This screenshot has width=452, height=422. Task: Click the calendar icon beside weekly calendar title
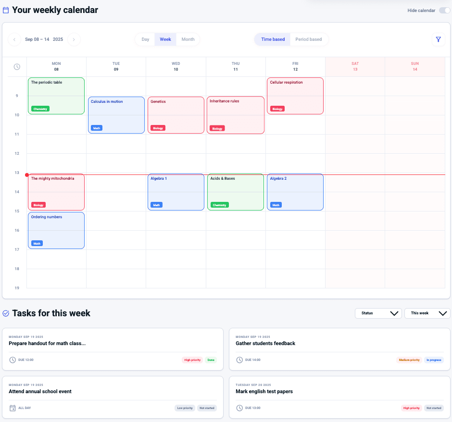tap(6, 10)
